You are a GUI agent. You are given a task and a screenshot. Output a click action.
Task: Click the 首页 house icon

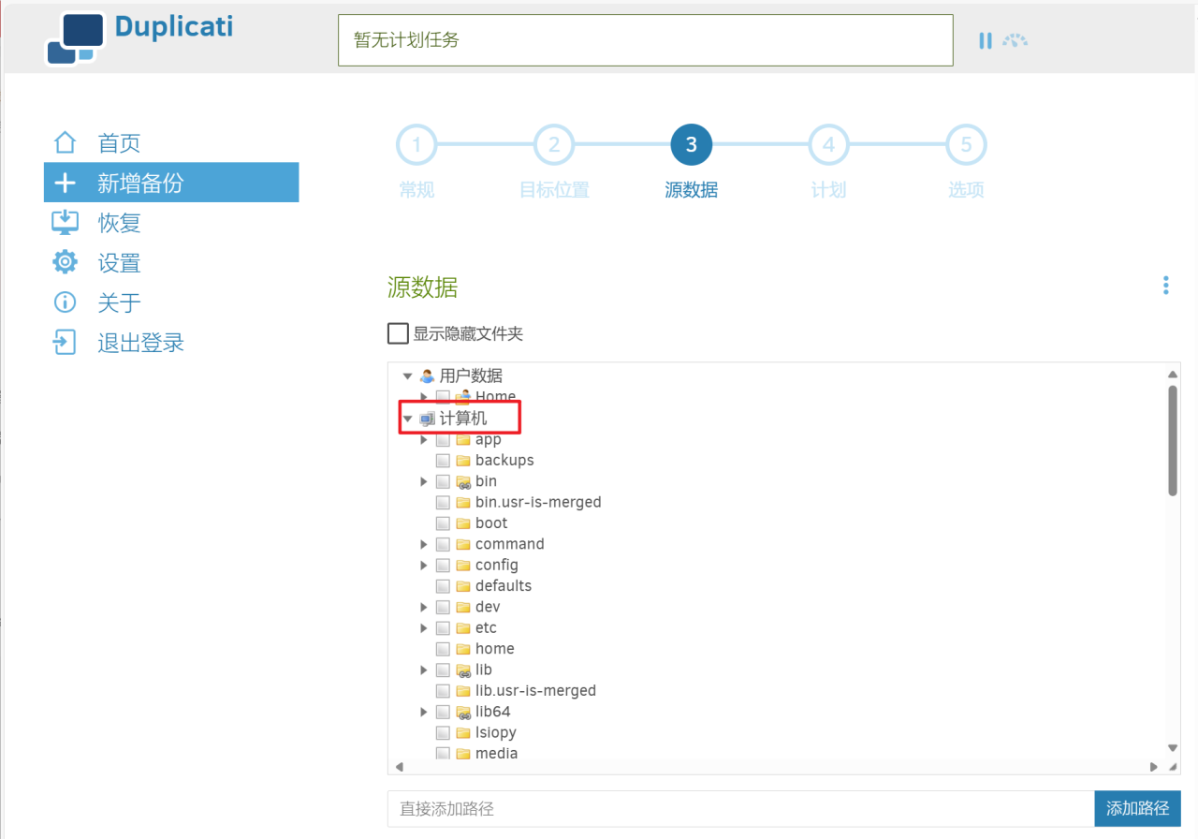point(65,142)
